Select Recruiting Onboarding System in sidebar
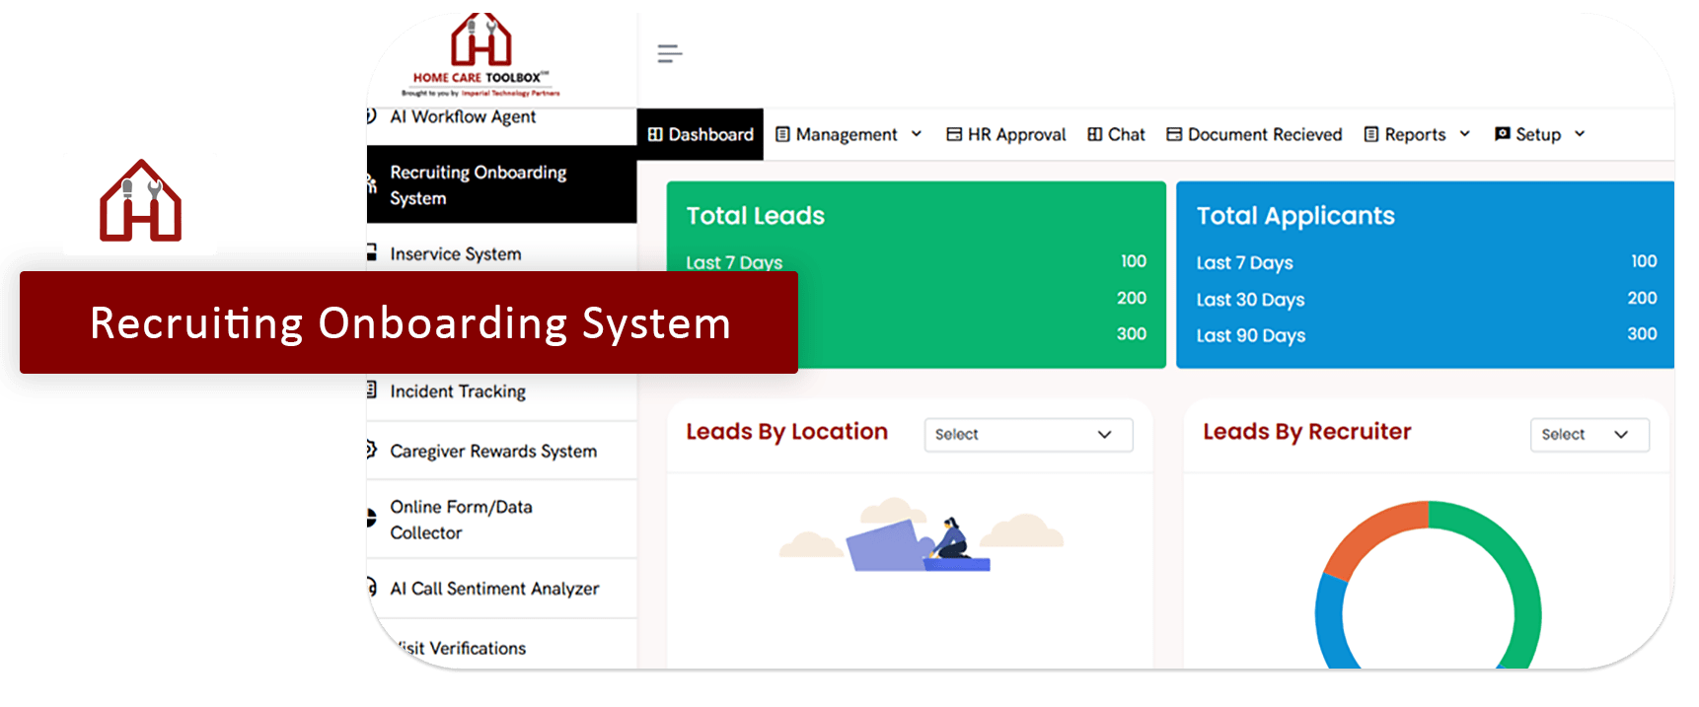Viewport: 1699px width, 707px height. pyautogui.click(x=479, y=185)
